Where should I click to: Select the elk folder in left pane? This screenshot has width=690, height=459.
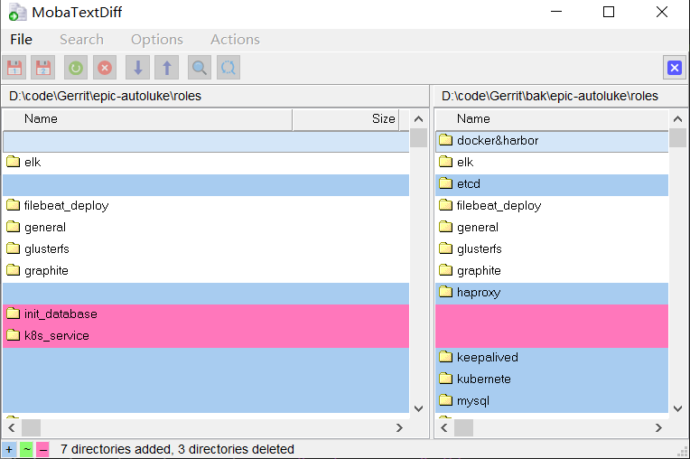(206, 163)
